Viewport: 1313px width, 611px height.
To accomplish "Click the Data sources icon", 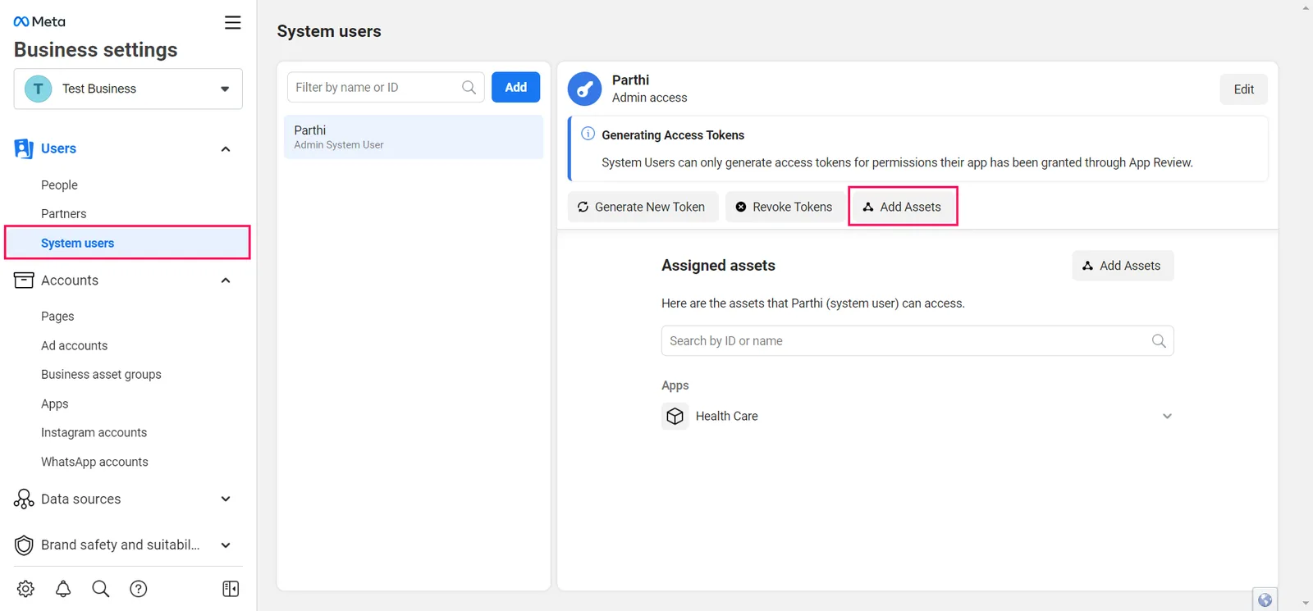I will tap(24, 499).
